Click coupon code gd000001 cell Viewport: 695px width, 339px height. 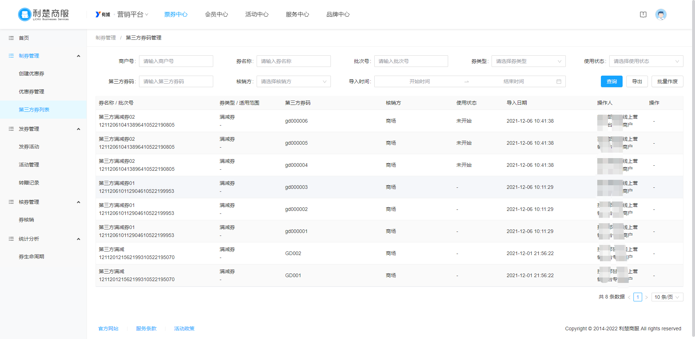point(296,231)
